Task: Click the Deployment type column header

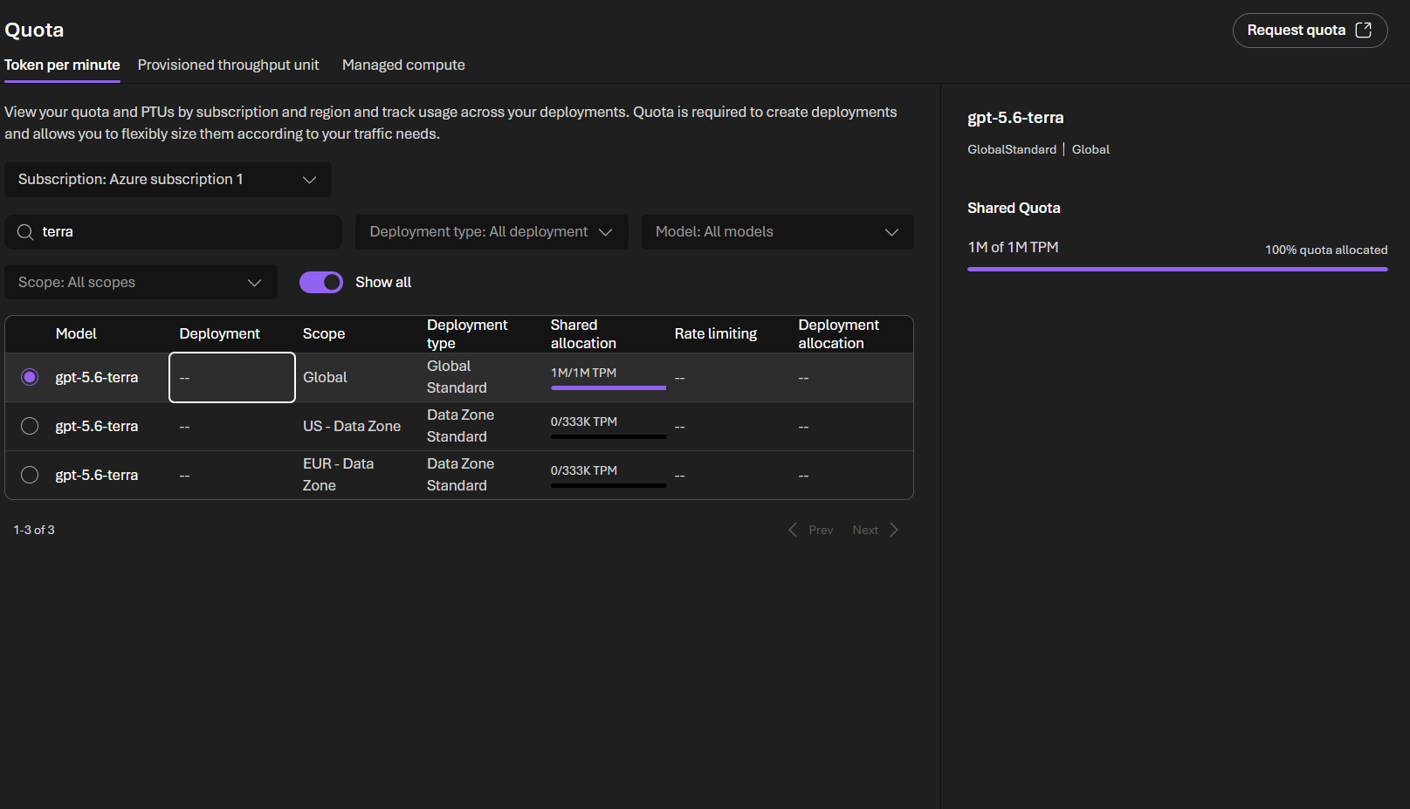Action: [x=467, y=333]
